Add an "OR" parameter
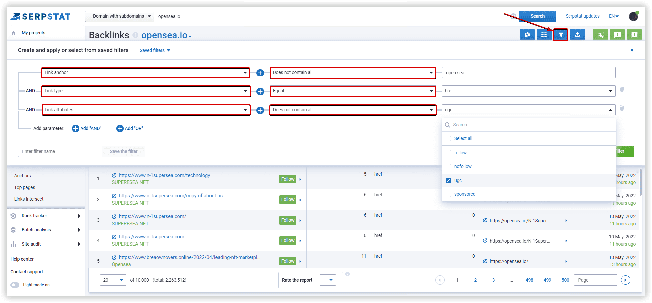Image resolution: width=652 pixels, height=303 pixels. 130,128
